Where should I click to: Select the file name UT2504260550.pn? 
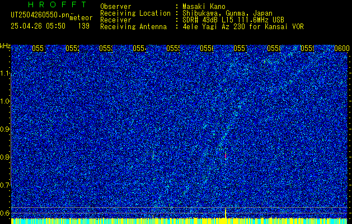[x=40, y=15]
